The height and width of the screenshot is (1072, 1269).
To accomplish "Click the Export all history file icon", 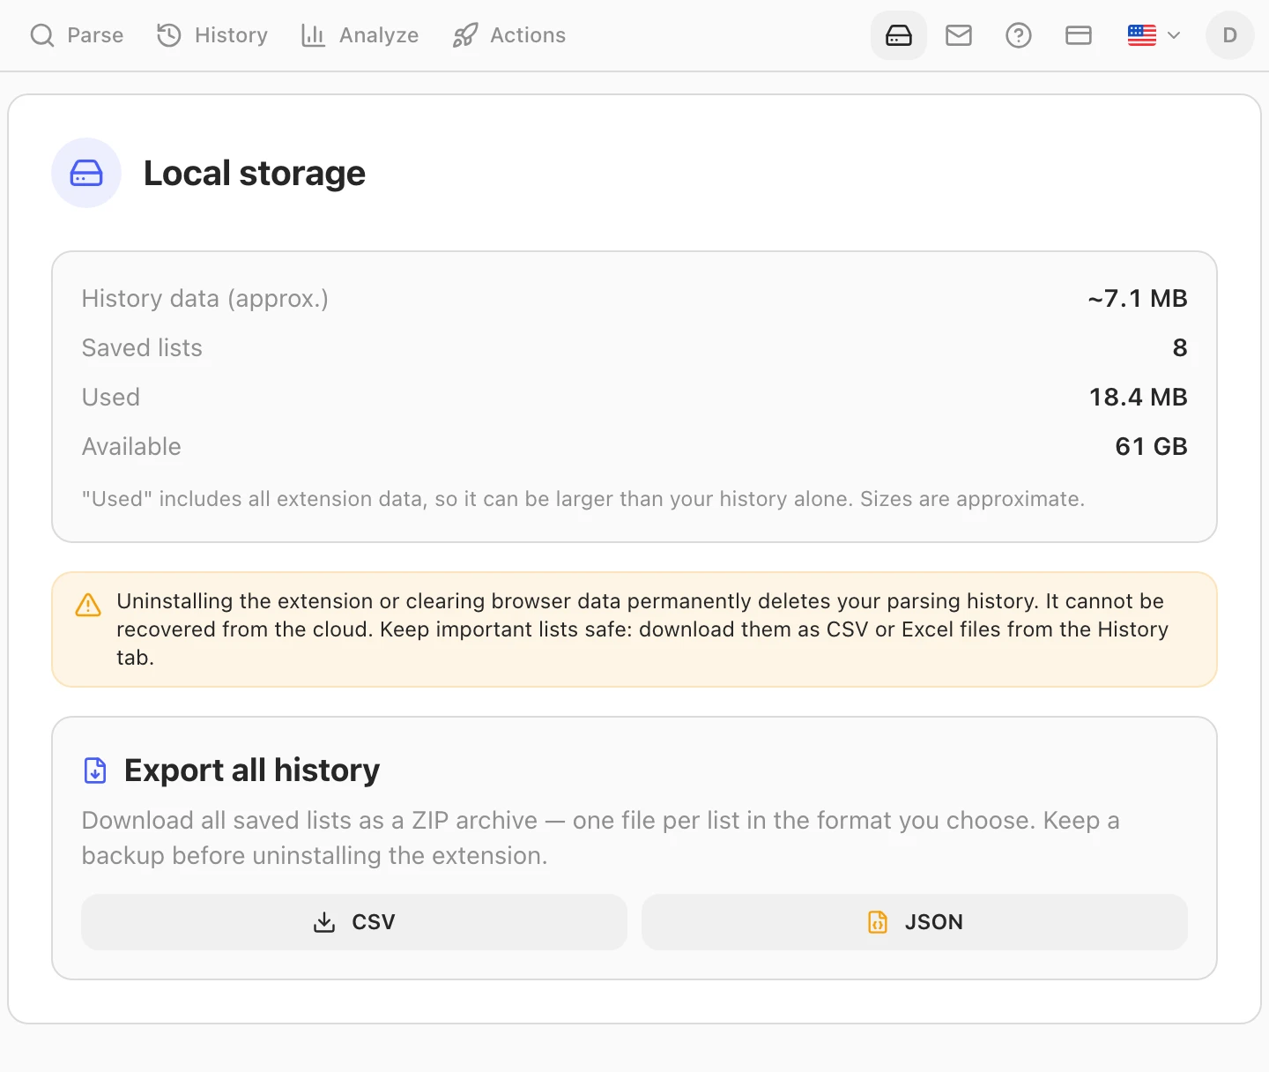I will pyautogui.click(x=95, y=770).
